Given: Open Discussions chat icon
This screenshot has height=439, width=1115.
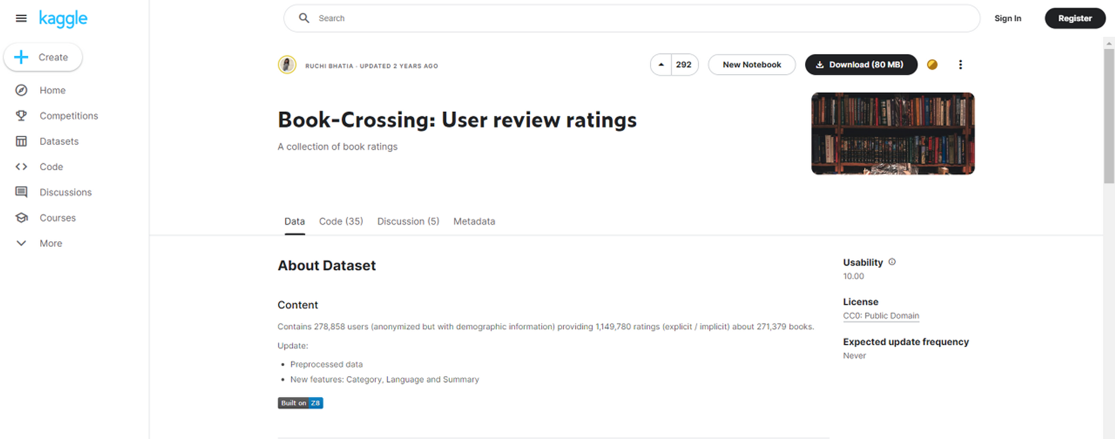Looking at the screenshot, I should coord(21,192).
